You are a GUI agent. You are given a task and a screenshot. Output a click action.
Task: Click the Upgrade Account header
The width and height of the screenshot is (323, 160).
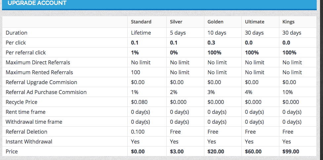click(37, 3)
